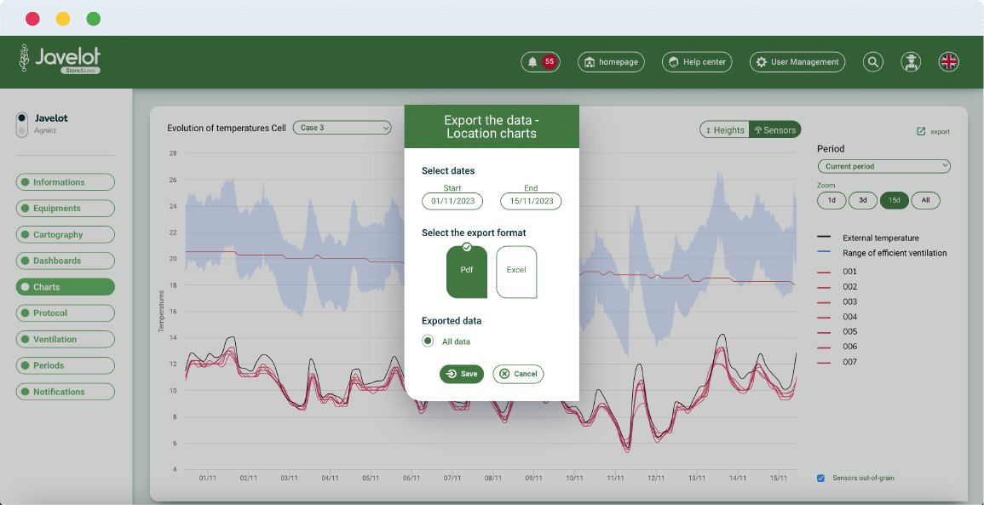This screenshot has height=505, width=984.
Task: Switch chart to Heights view
Action: (x=725, y=129)
